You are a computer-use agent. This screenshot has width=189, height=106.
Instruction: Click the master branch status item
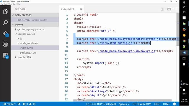pyautogui.click(x=9, y=104)
